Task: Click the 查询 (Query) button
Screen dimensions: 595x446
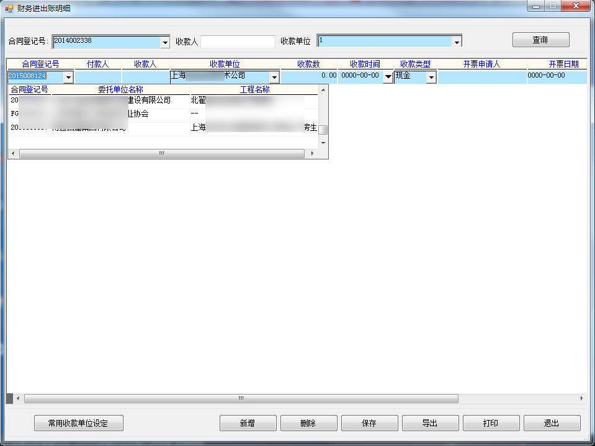Action: tap(540, 39)
